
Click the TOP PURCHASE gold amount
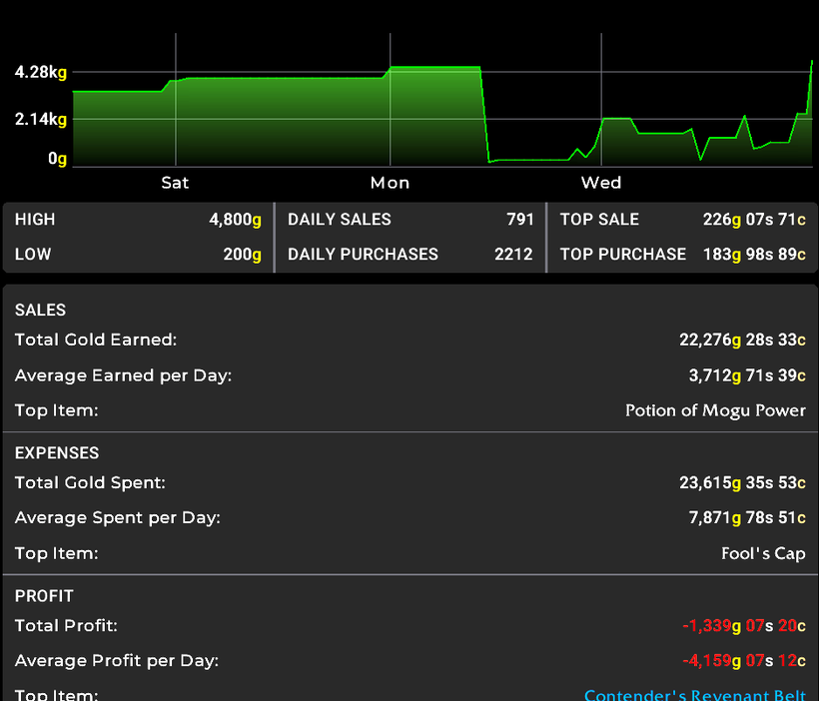(x=754, y=255)
